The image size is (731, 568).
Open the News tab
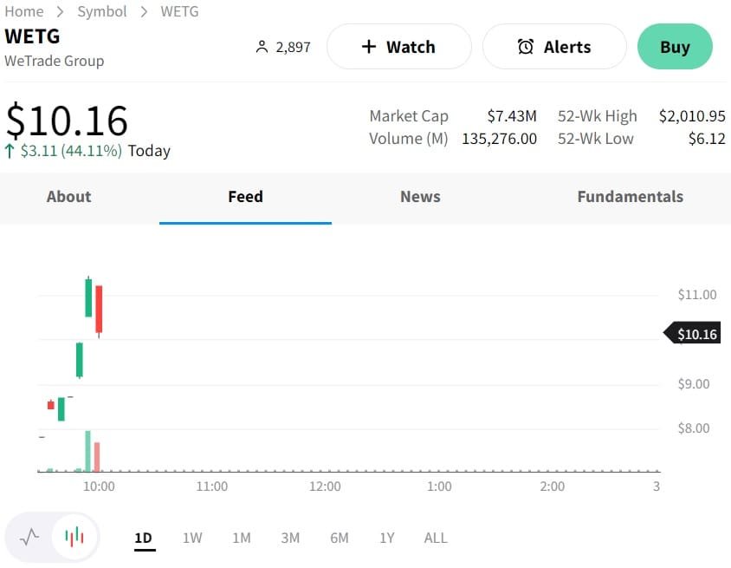[420, 197]
